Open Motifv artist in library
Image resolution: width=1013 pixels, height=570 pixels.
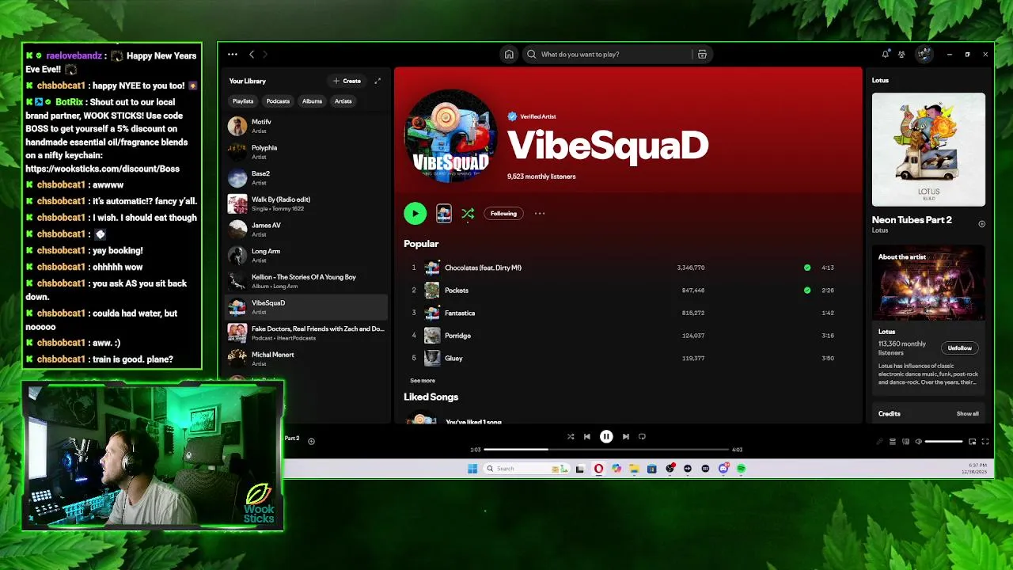click(x=306, y=126)
